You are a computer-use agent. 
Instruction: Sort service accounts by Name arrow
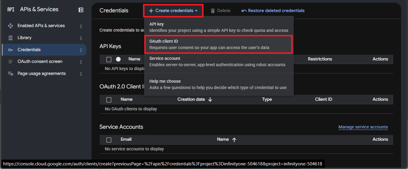pyautogui.click(x=234, y=140)
